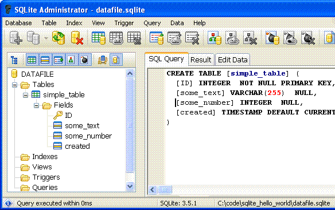Click the delete database icon with red X

tap(77, 38)
